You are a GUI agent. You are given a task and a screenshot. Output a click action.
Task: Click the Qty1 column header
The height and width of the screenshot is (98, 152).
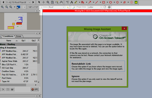pos(23,41)
